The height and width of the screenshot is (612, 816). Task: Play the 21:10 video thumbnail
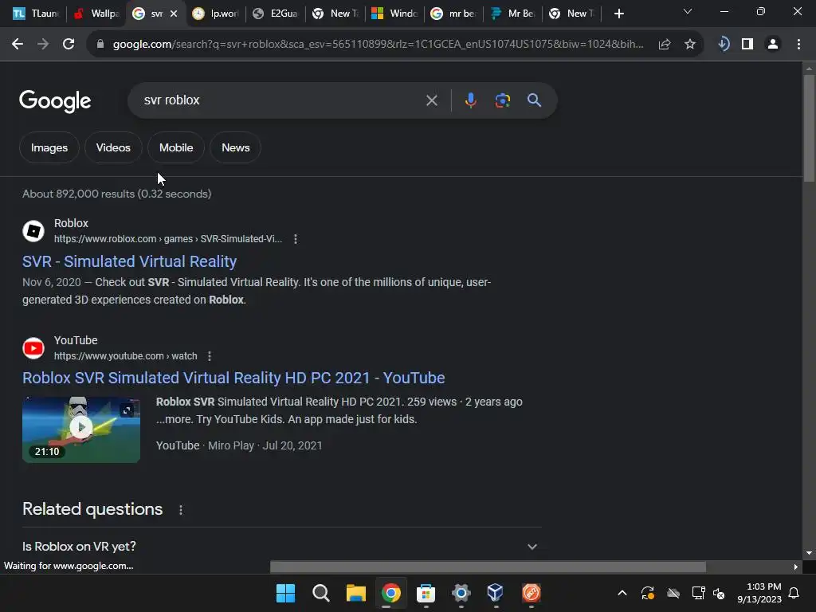coord(81,430)
